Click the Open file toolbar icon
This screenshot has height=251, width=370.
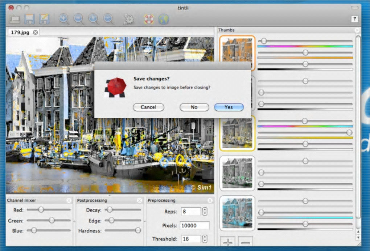(x=15, y=19)
